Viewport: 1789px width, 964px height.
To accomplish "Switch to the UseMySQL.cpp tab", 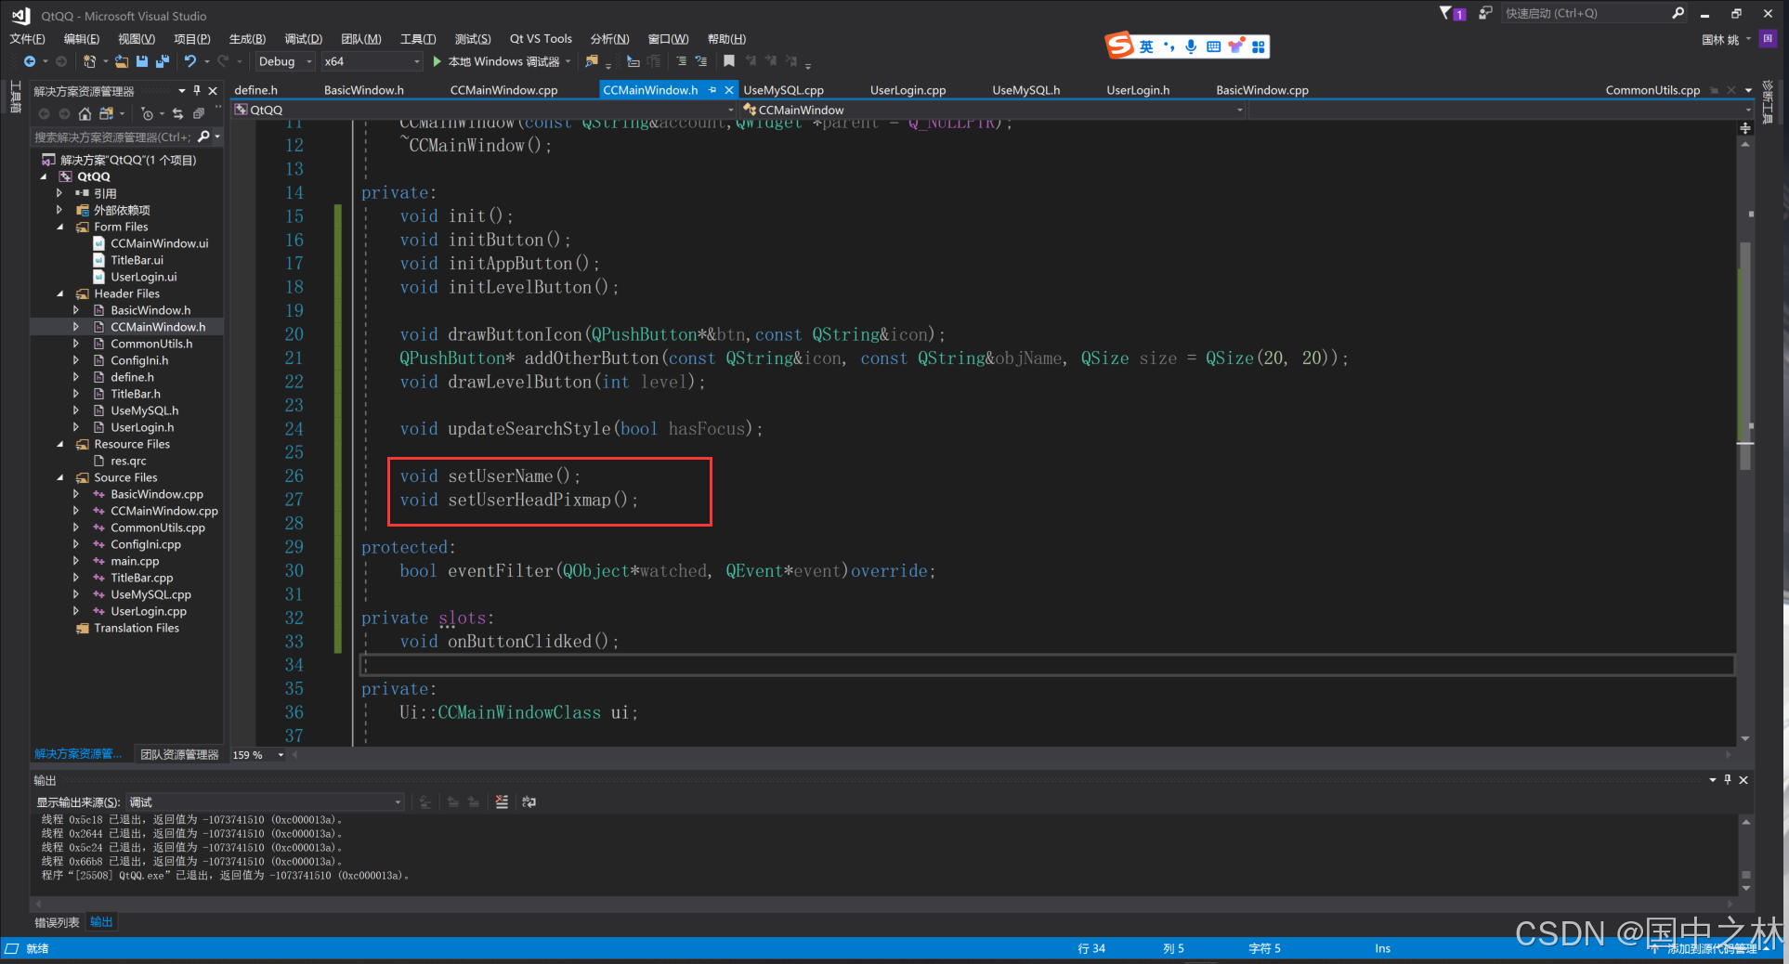I will [x=784, y=90].
